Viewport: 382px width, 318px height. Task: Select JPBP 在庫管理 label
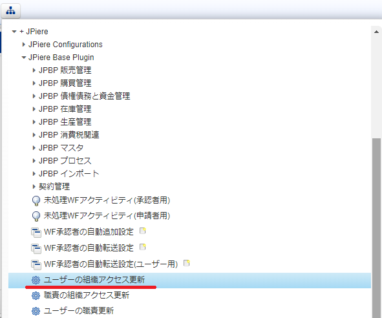click(65, 109)
